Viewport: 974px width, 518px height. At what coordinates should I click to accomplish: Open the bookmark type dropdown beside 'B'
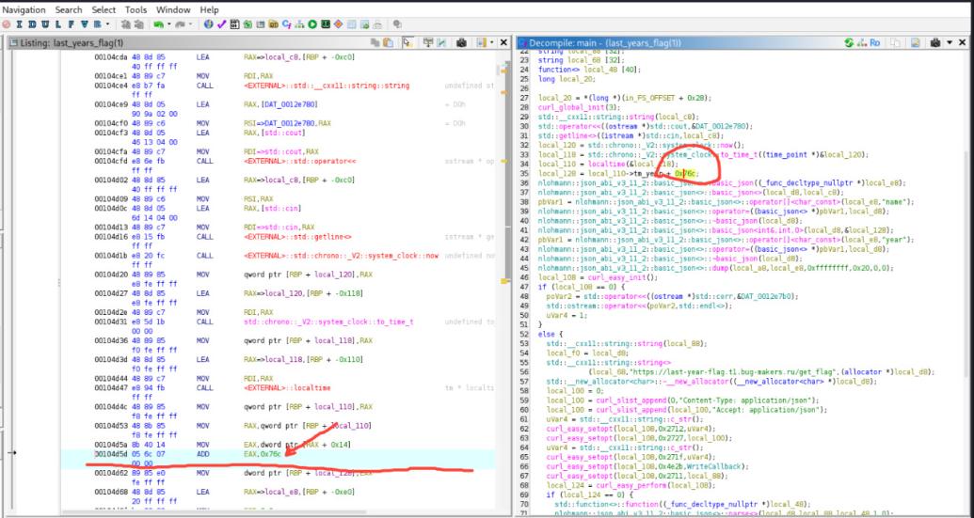point(107,24)
